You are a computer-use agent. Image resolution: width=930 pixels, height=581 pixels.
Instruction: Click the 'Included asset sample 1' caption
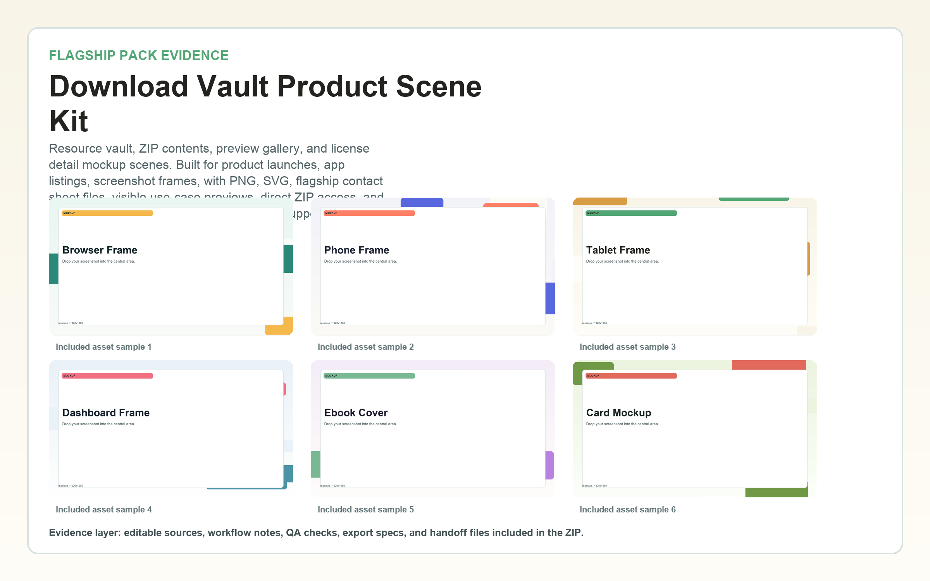103,347
